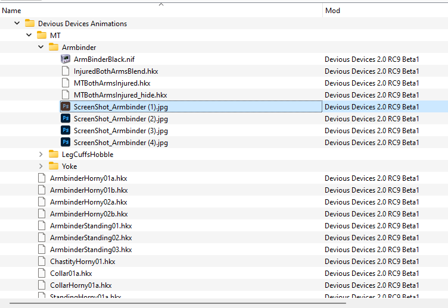448x308 pixels.
Task: Click the ArmbinderHorny01b.hkx file icon
Action: (42, 190)
